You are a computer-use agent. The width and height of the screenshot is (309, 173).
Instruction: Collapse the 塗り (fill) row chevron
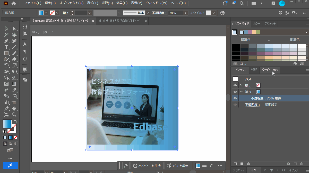[241, 92]
